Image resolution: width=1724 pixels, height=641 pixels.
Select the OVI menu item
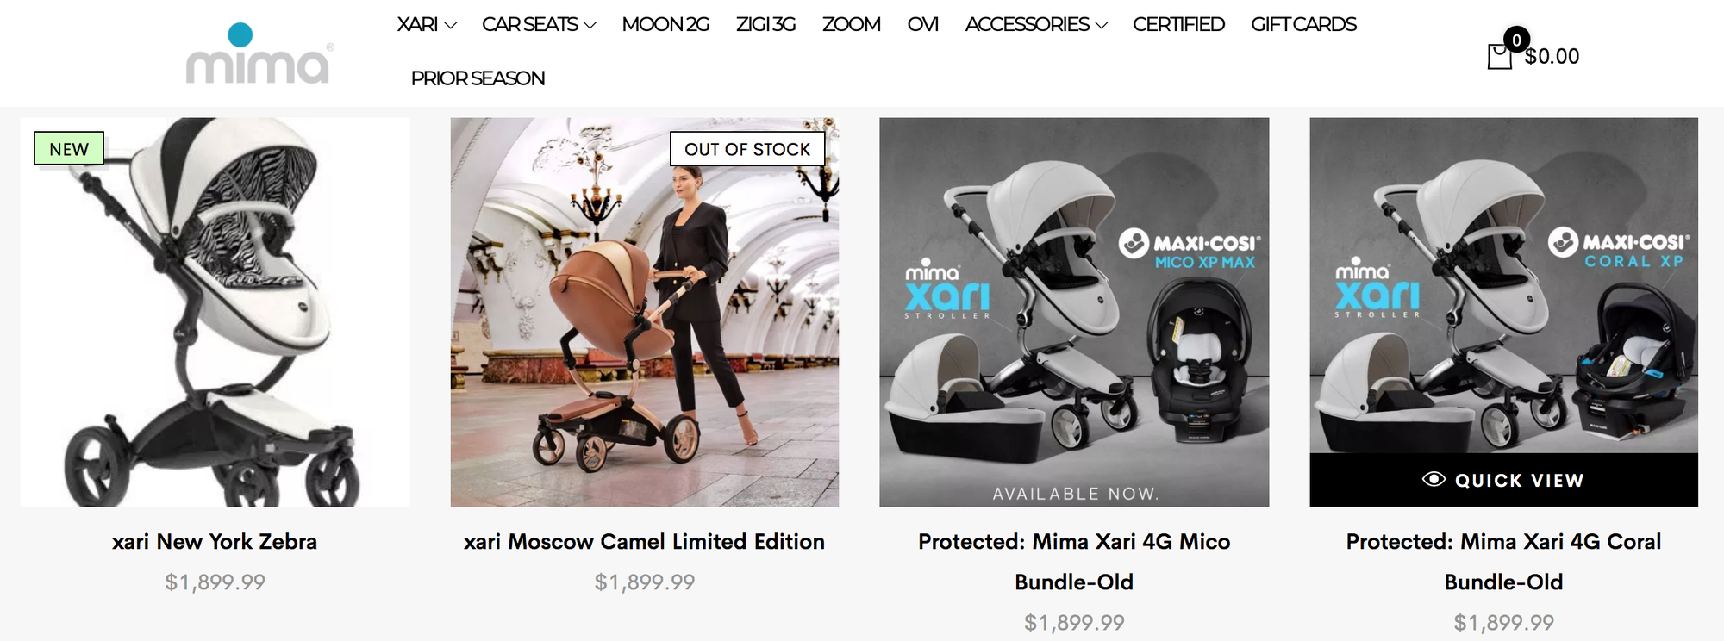922,24
